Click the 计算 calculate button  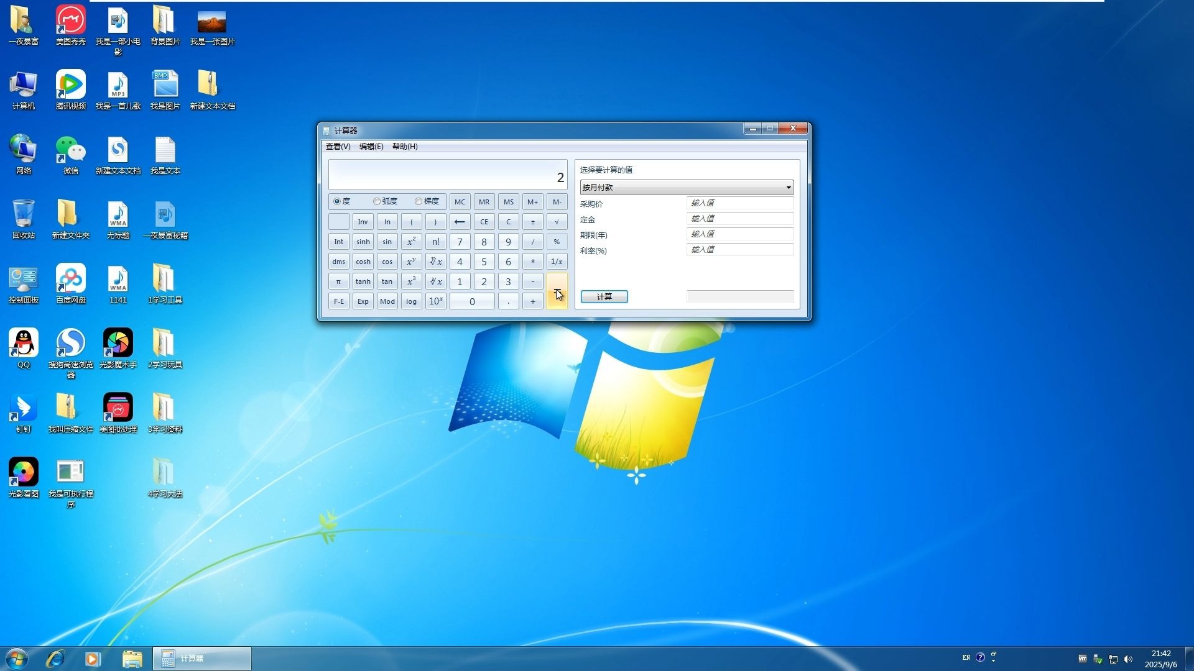(x=604, y=296)
